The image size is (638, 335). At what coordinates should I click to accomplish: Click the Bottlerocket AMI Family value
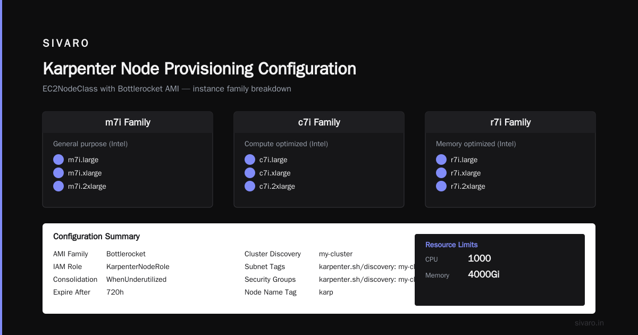126,254
